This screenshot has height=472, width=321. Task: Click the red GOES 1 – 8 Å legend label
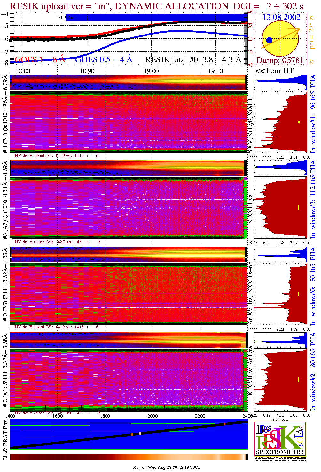tap(40, 60)
